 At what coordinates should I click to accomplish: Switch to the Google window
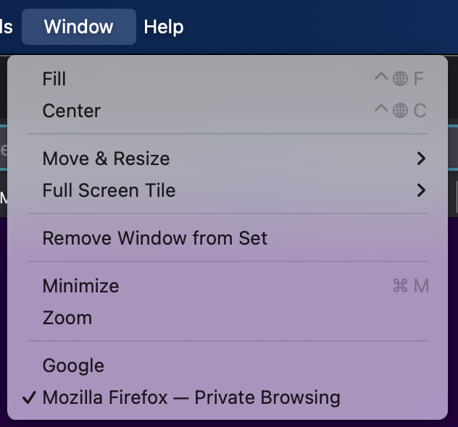tap(228, 365)
